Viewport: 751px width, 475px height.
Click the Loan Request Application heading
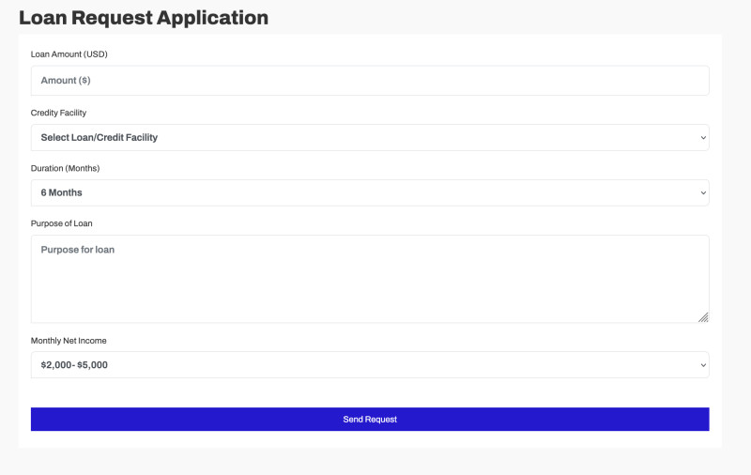click(x=144, y=18)
